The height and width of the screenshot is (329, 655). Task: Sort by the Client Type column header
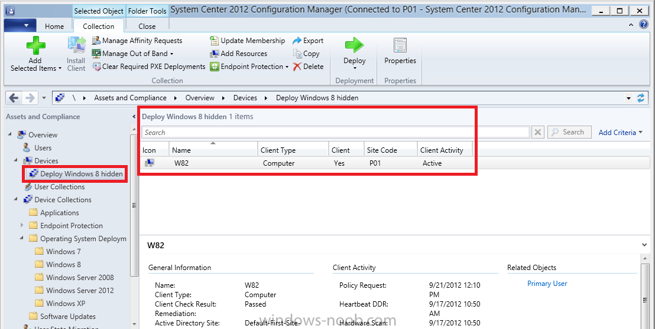point(293,150)
